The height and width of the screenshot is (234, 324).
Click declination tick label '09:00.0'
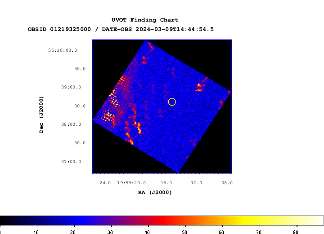point(71,87)
